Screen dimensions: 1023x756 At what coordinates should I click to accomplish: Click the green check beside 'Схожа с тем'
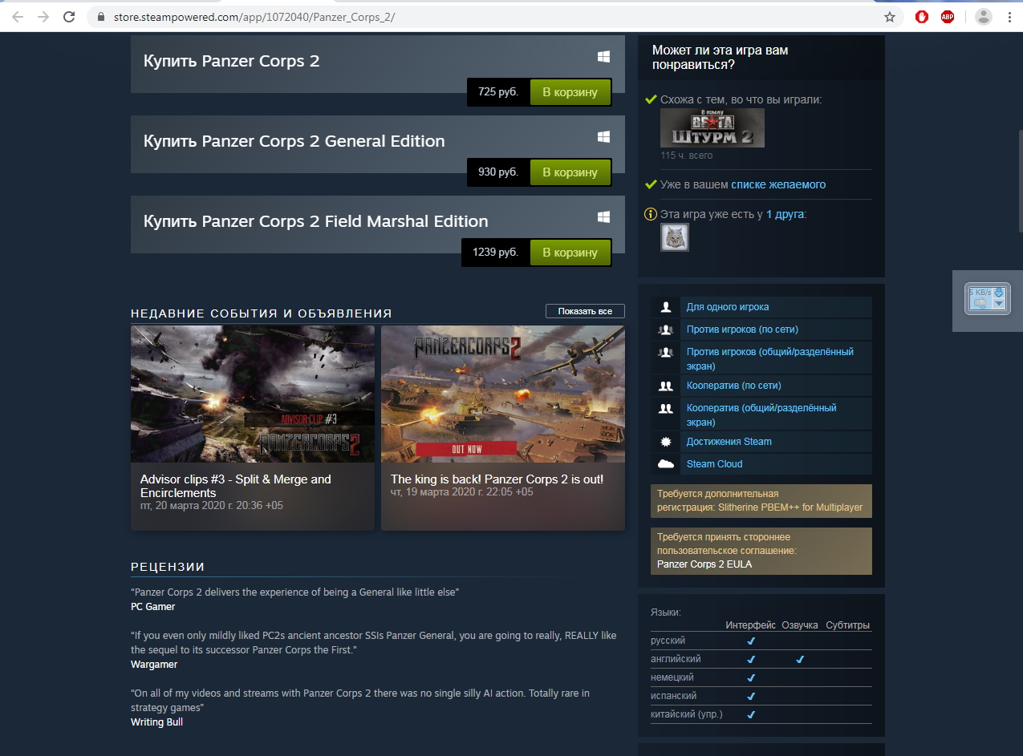coord(651,99)
